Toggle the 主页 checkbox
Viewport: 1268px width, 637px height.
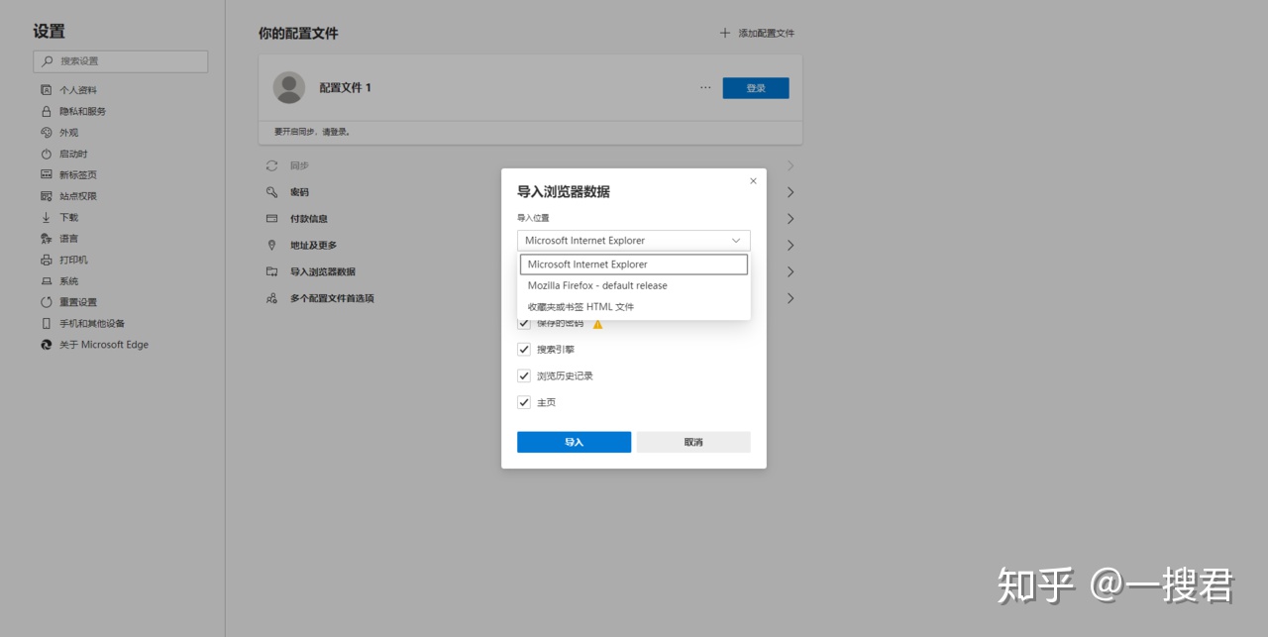click(524, 403)
